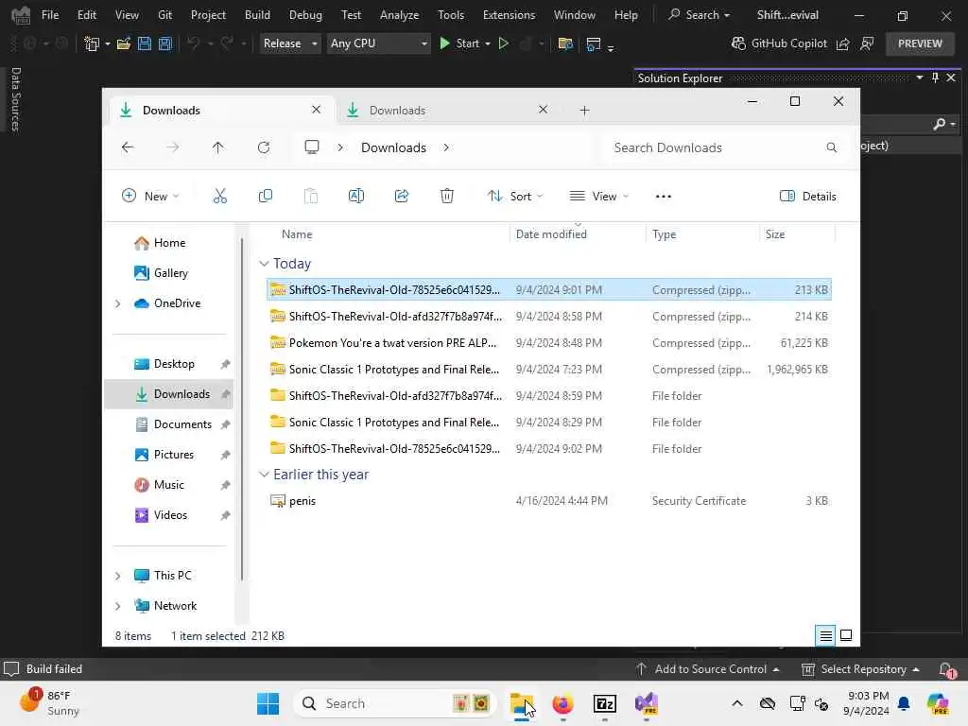The width and height of the screenshot is (968, 726).
Task: Switch to details list view at bottom right
Action: coord(825,636)
